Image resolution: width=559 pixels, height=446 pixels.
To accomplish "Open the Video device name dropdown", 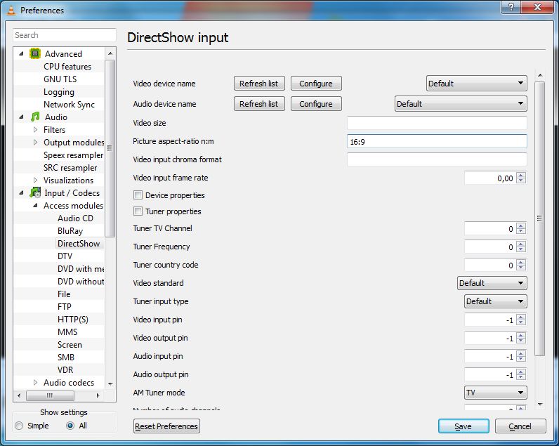I will pos(476,84).
